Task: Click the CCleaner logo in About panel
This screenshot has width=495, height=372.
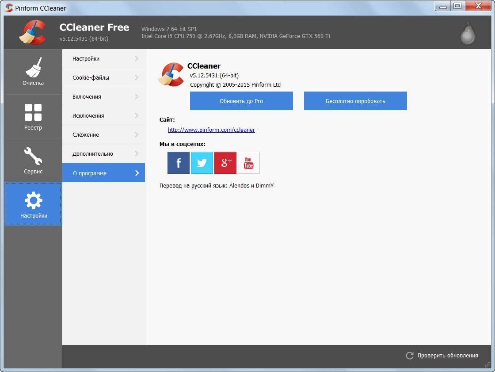Action: (171, 75)
